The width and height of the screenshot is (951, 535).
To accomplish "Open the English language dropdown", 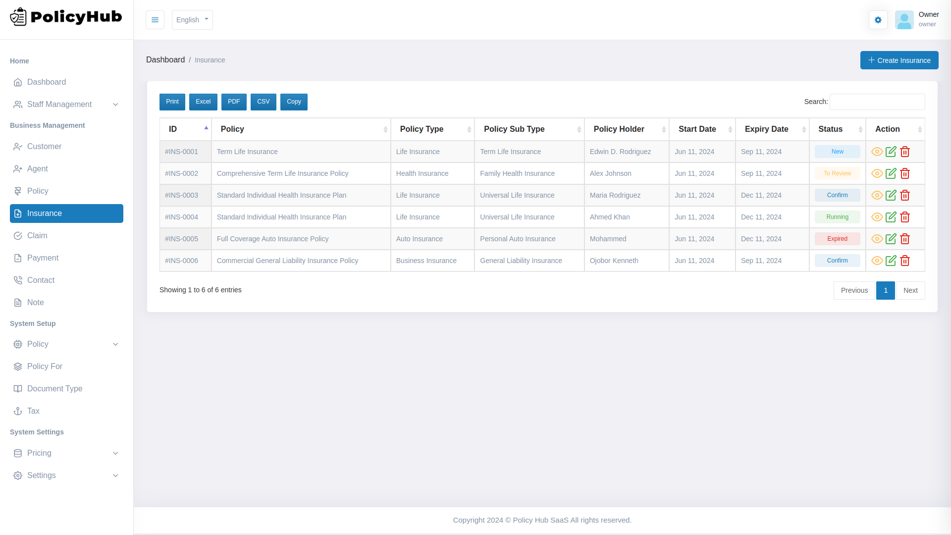I will pos(192,20).
